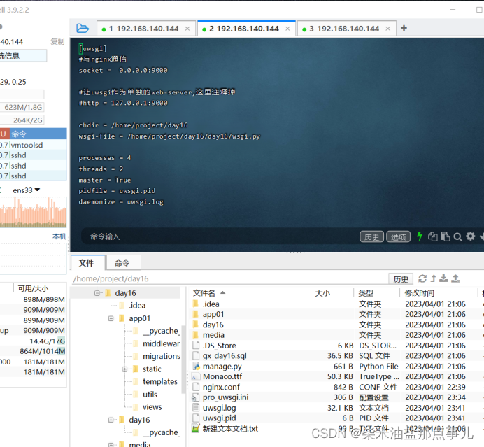
Task: Sort by 类型 column header
Action: click(x=376, y=292)
